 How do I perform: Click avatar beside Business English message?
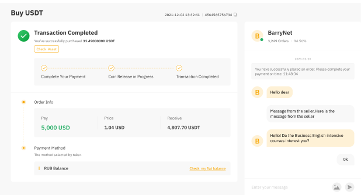point(257,141)
